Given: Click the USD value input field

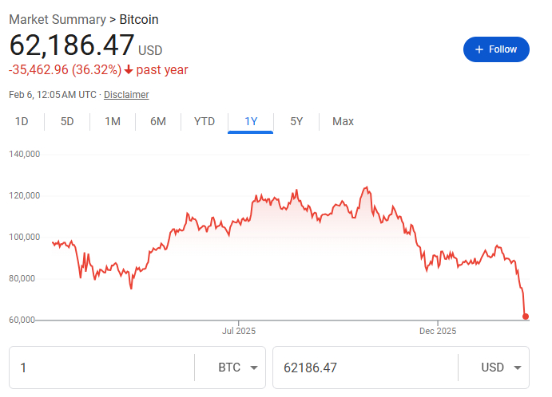Looking at the screenshot, I should [363, 368].
